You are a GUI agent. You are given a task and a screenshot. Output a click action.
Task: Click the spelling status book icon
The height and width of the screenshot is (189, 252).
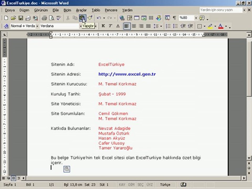point(183,185)
